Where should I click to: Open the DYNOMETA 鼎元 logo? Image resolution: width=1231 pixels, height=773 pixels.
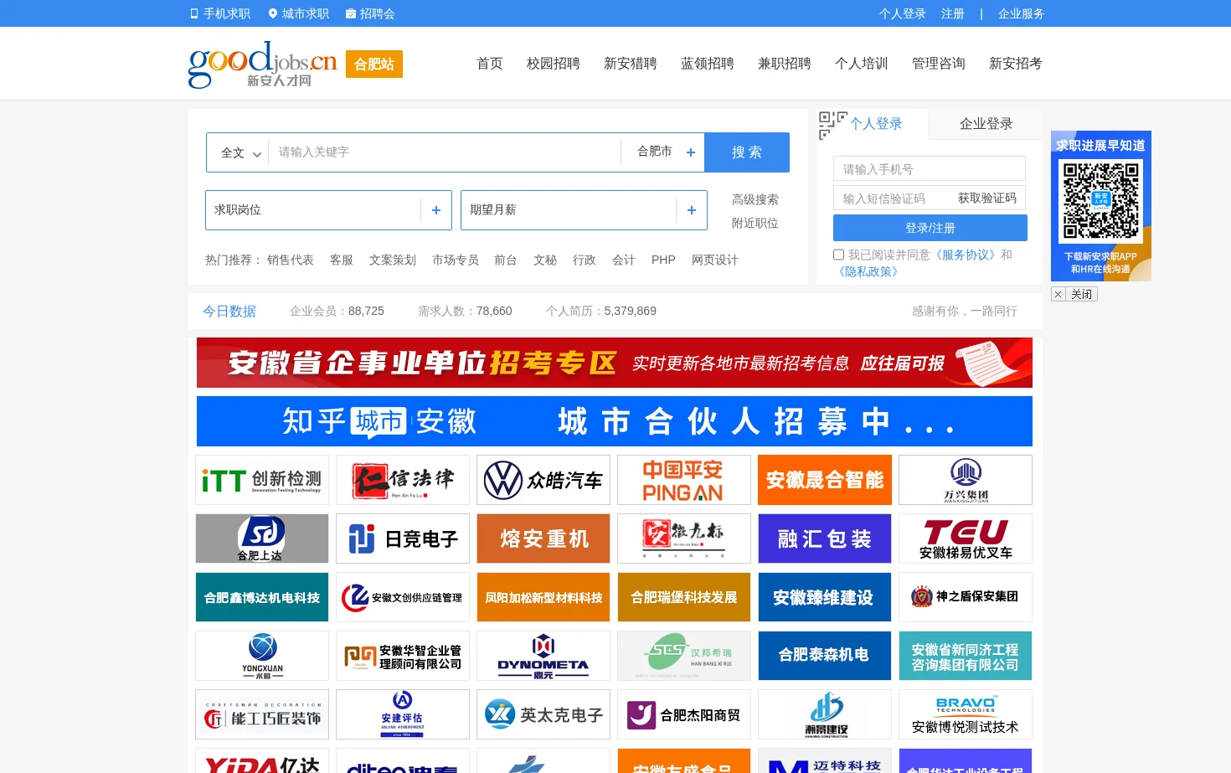(543, 656)
